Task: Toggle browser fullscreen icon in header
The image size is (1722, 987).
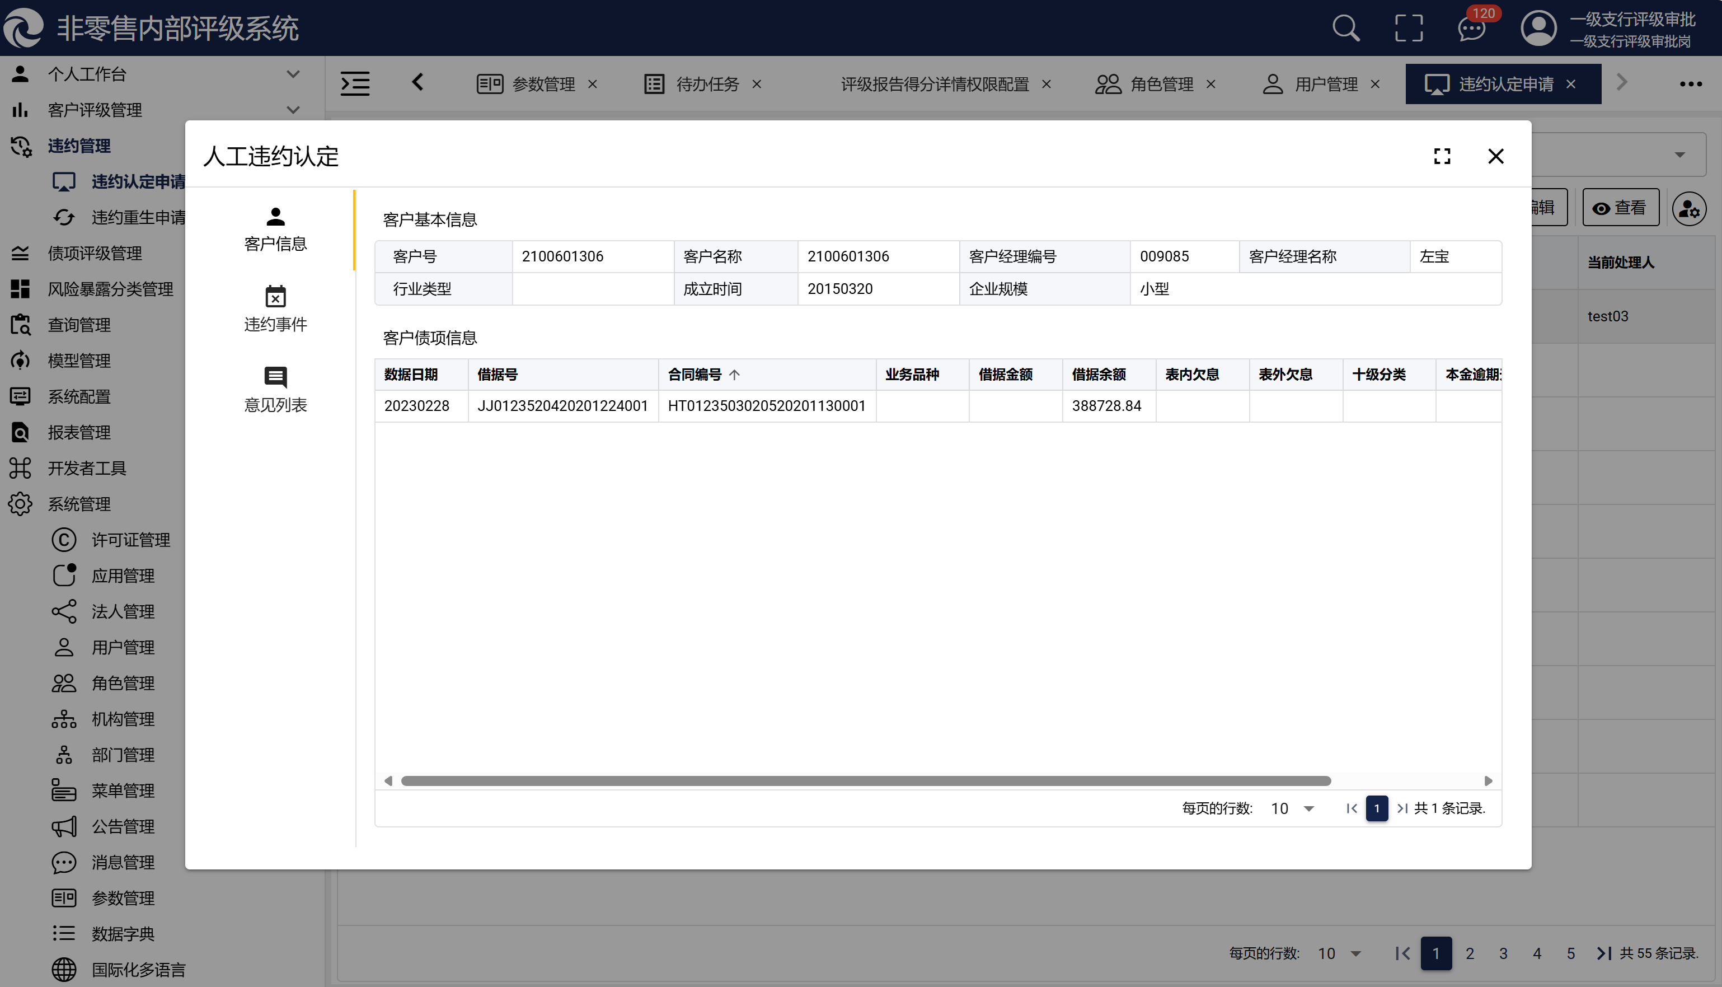Action: click(1409, 29)
